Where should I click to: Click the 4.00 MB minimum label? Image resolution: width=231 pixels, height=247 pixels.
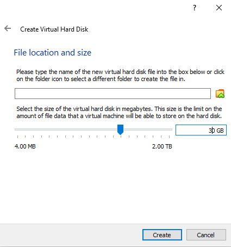pos(25,146)
